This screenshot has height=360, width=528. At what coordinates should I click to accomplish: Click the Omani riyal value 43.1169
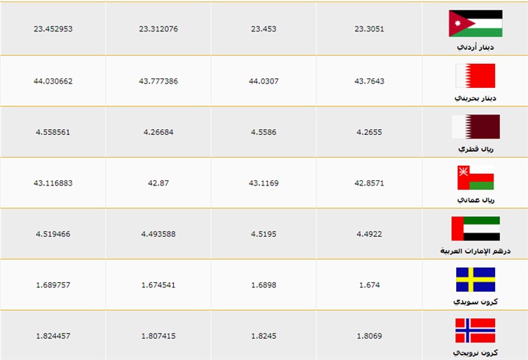tap(264, 183)
